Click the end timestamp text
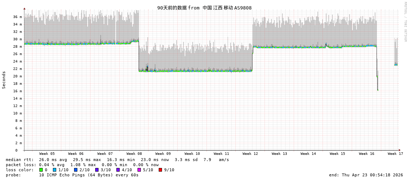The image size is (409, 180). [366, 175]
